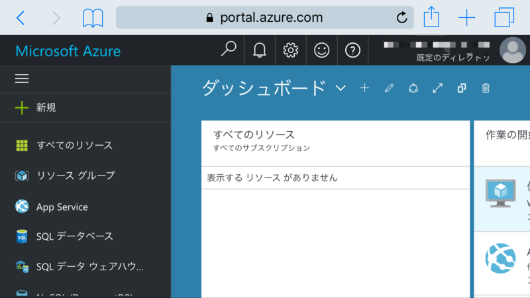Click the 既定のディレクトリ account label
Image resolution: width=530 pixels, height=298 pixels.
click(453, 58)
